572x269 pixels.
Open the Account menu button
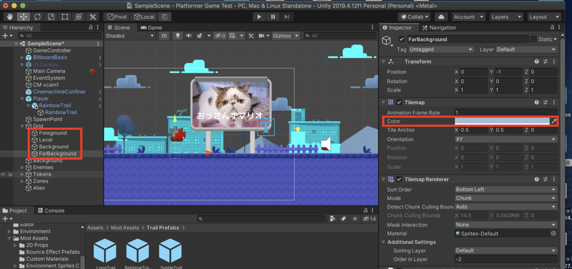[468, 17]
